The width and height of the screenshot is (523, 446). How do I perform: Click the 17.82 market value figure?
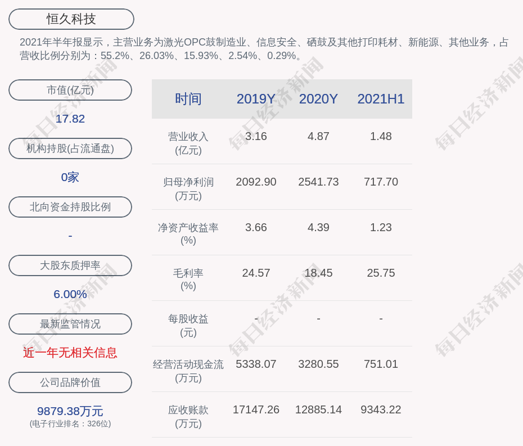tap(70, 119)
